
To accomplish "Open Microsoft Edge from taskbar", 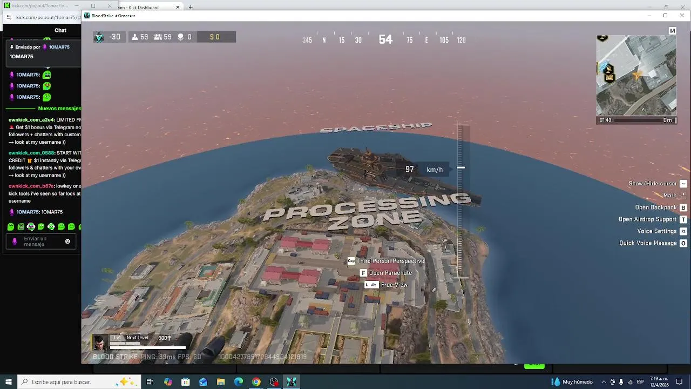I will [x=239, y=382].
